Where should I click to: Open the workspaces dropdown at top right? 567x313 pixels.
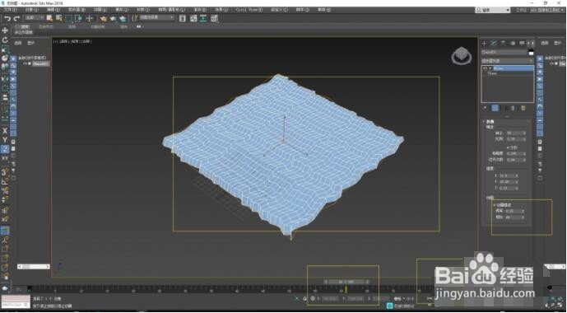(548, 10)
